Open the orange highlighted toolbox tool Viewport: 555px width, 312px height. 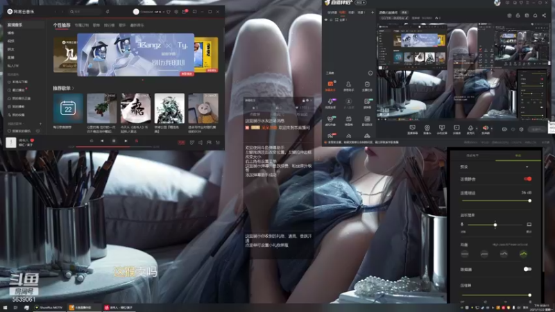(x=330, y=86)
